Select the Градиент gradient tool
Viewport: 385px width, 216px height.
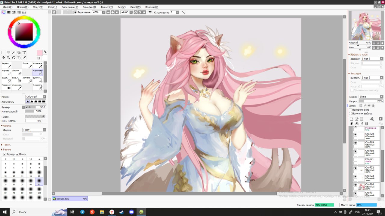tap(6, 86)
